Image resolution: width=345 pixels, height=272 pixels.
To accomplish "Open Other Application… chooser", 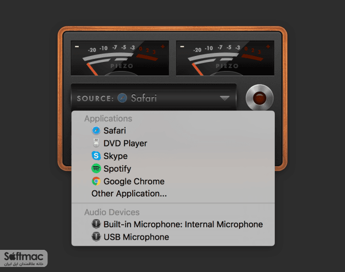I will [x=129, y=193].
